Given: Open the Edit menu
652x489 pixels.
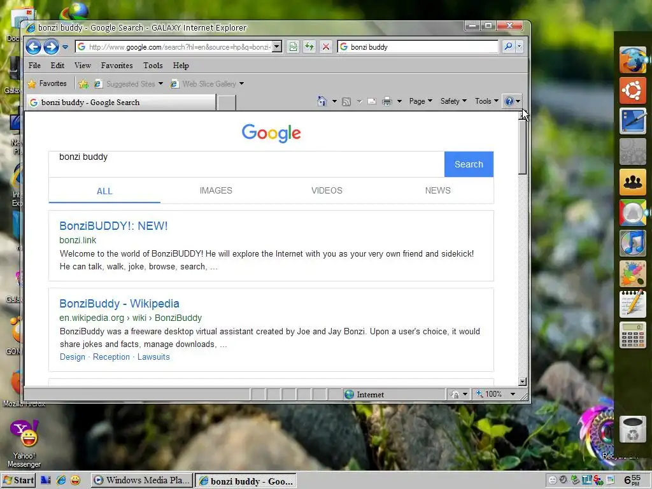Looking at the screenshot, I should [57, 66].
